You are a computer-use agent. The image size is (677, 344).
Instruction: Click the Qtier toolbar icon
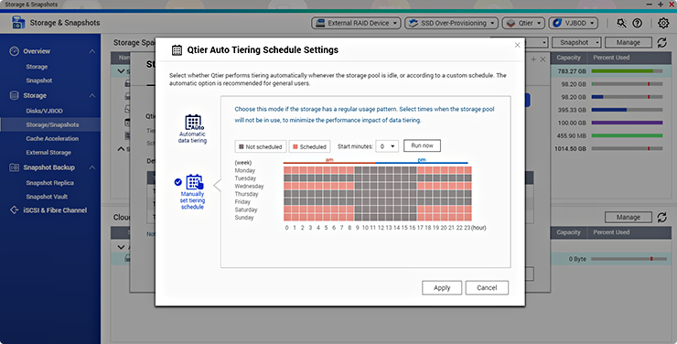click(x=510, y=23)
